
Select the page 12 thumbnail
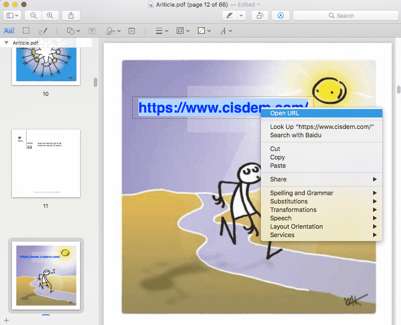(x=46, y=276)
